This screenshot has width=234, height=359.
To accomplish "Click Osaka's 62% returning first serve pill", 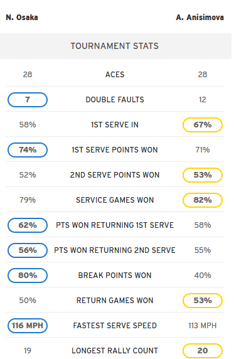I will [28, 225].
